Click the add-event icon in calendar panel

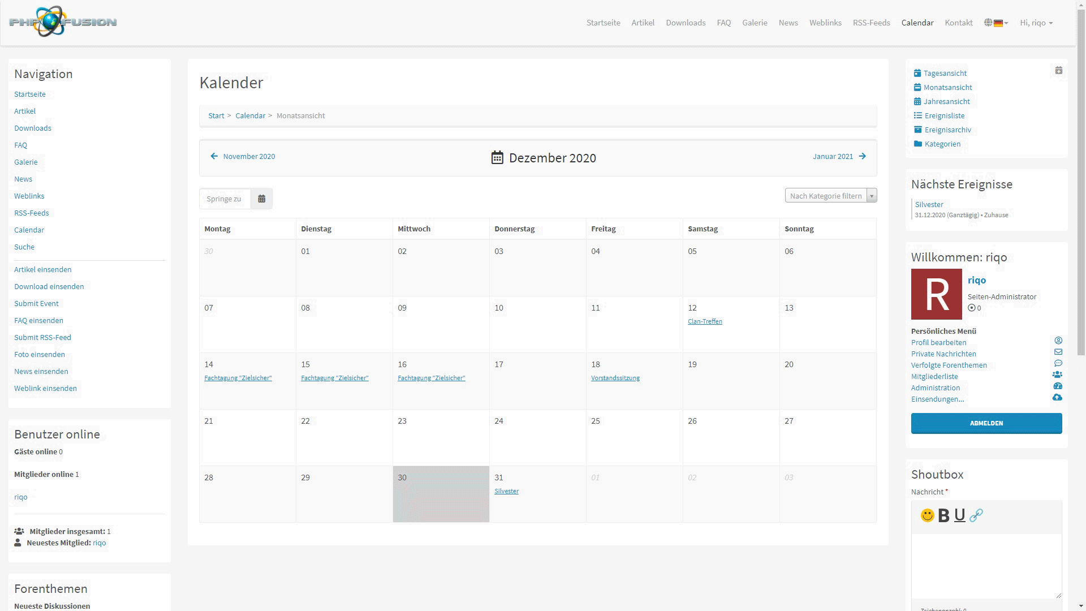pyautogui.click(x=1058, y=71)
